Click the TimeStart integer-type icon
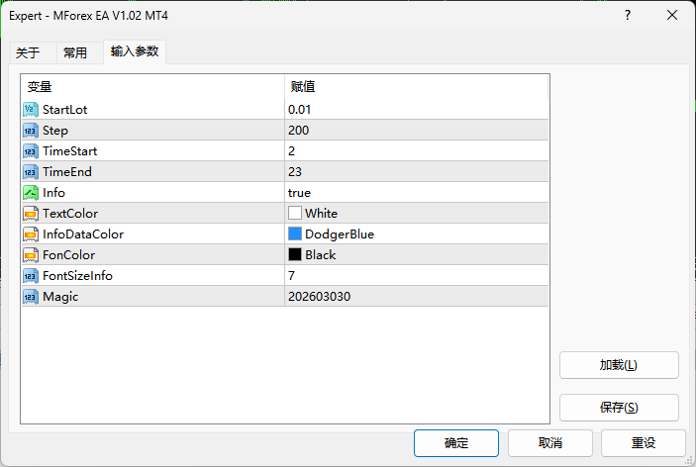Image resolution: width=696 pixels, height=467 pixels. coord(31,151)
